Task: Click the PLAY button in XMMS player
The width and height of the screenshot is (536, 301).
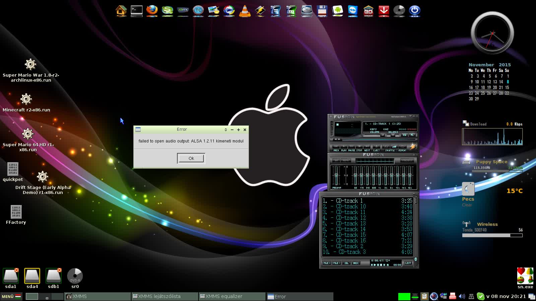Action: [x=344, y=146]
